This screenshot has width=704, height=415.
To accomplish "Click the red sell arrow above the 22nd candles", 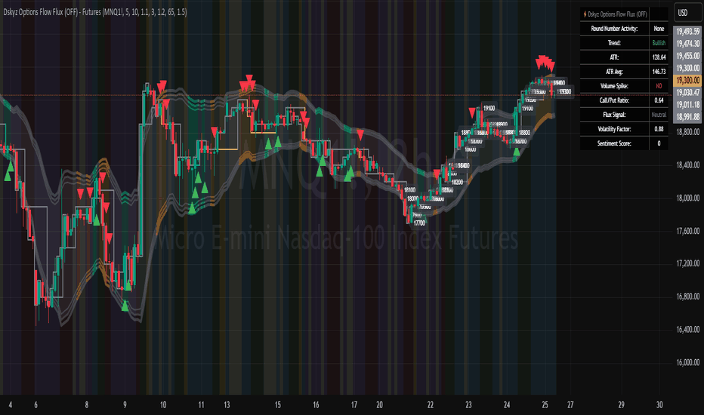I will point(437,174).
